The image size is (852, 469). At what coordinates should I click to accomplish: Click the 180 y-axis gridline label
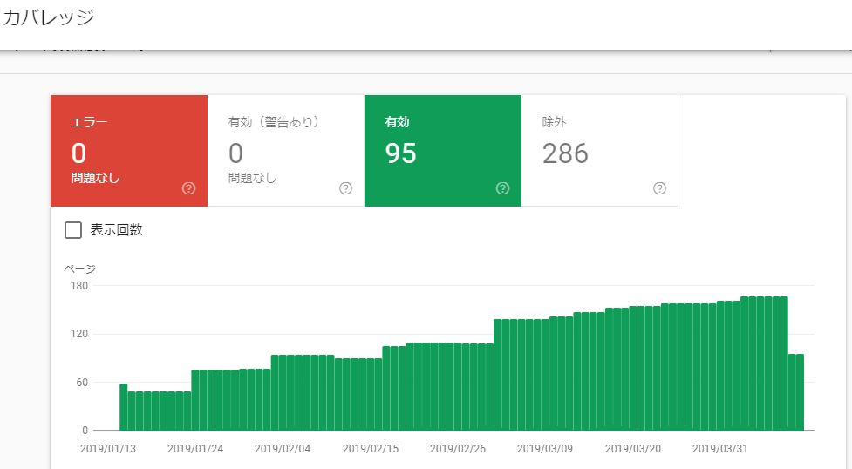79,285
